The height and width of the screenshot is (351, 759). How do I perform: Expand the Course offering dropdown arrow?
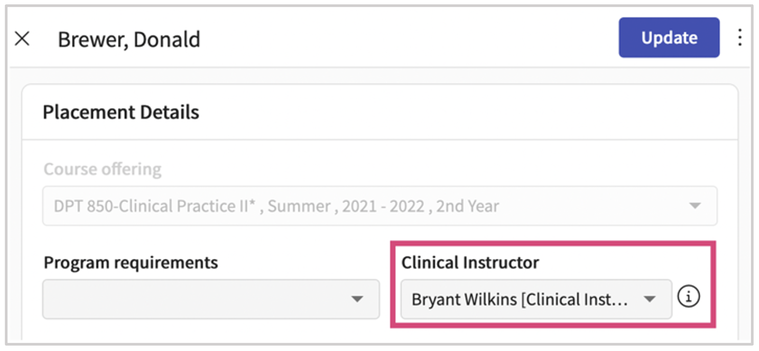tap(695, 206)
